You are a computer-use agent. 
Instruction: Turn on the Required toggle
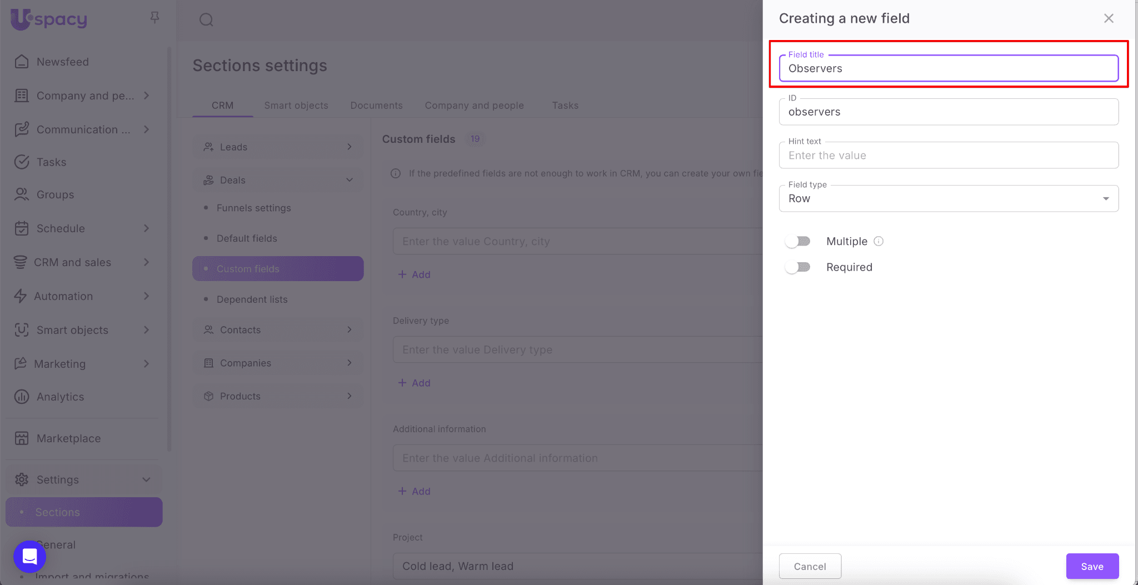798,267
